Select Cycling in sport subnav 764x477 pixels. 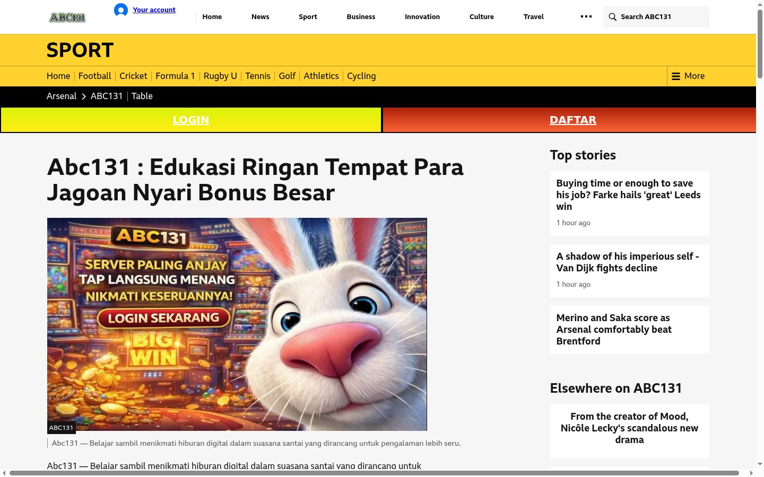pos(361,76)
